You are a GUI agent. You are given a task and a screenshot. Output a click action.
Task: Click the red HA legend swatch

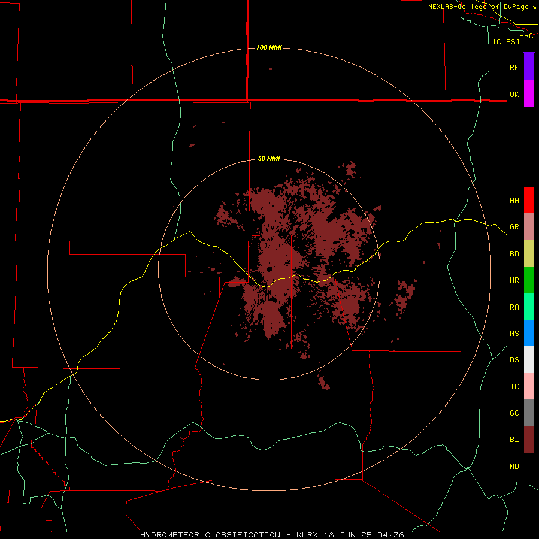click(529, 200)
